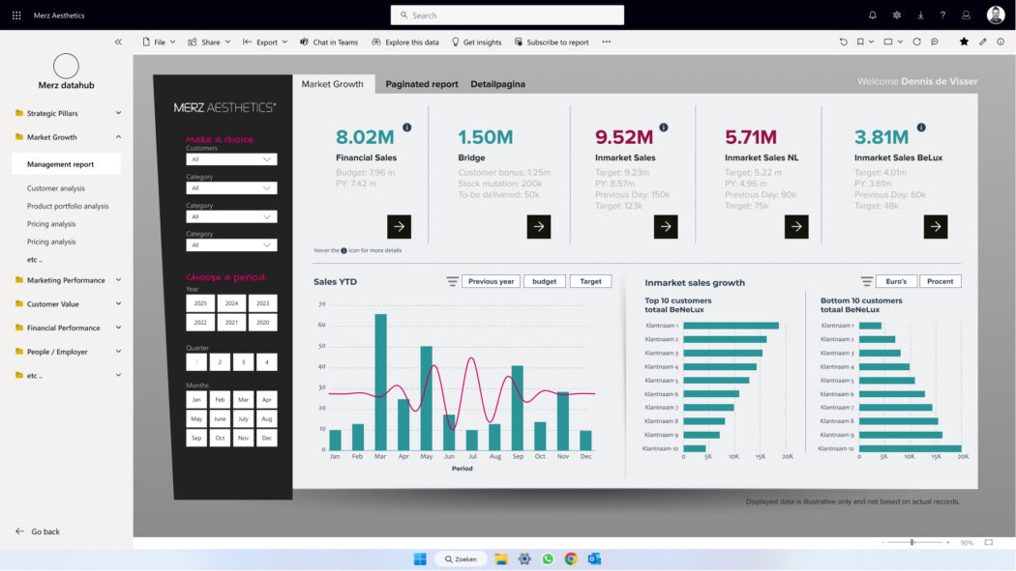
Task: Open the settings gear icon
Action: (x=897, y=15)
